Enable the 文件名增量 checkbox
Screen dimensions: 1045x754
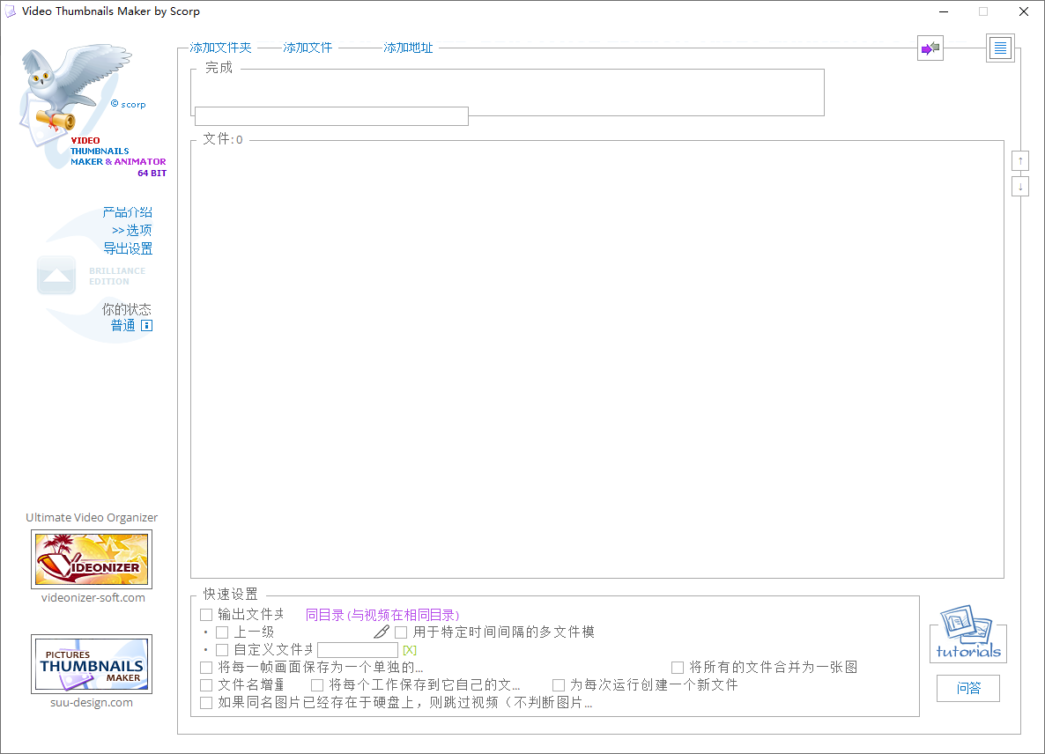[x=206, y=684]
